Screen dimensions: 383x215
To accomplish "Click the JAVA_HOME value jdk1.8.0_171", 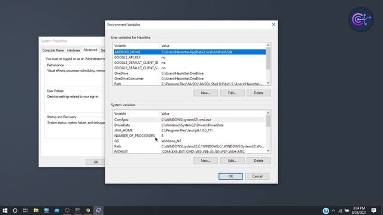I will [x=187, y=130].
